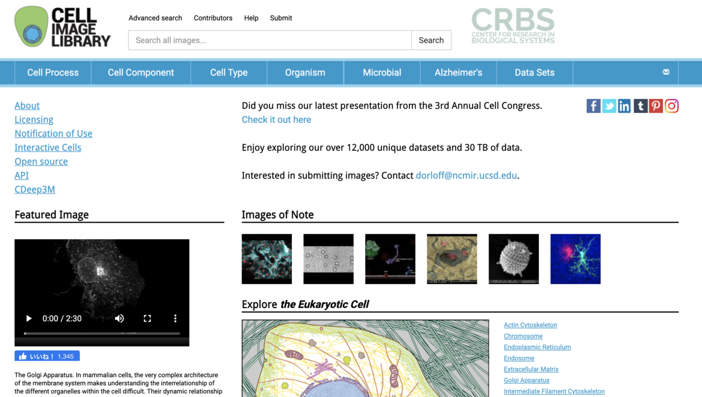Screen dimensions: 702x397
Task: Follow the Check it out here link
Action: (277, 120)
